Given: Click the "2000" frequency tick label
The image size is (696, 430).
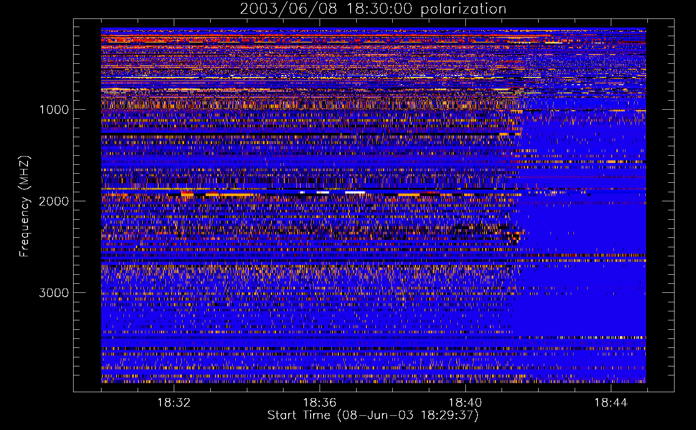Looking at the screenshot, I should pos(54,201).
